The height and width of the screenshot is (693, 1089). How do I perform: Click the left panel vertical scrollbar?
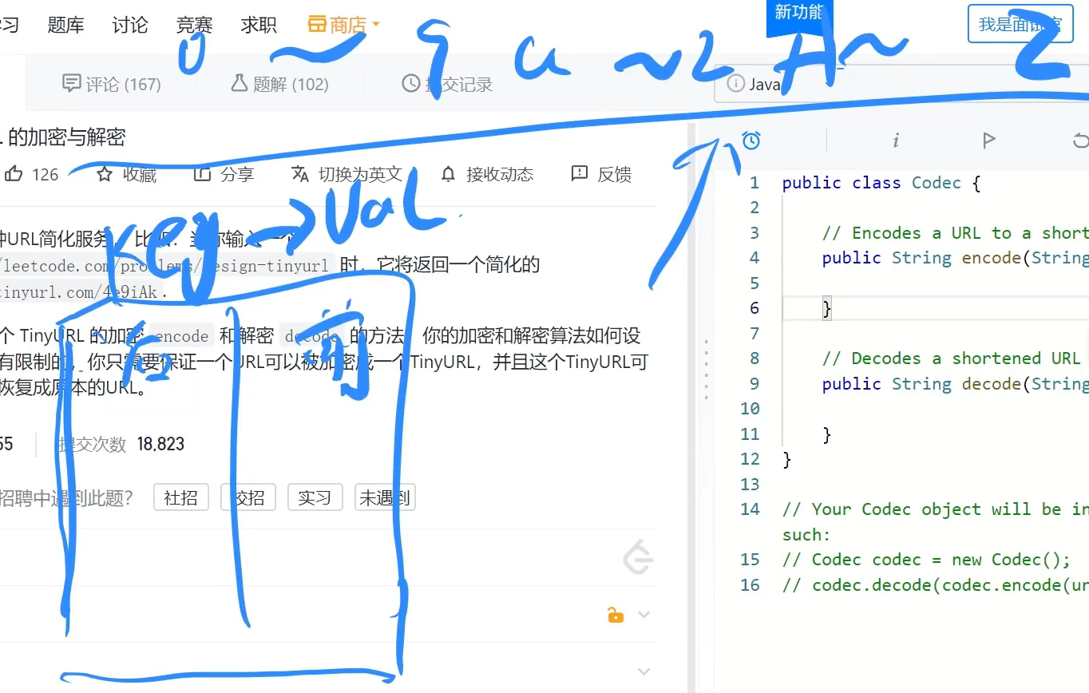tap(692, 407)
